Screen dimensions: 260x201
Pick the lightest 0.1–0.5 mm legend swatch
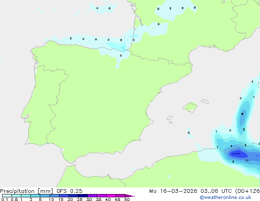[7, 196]
